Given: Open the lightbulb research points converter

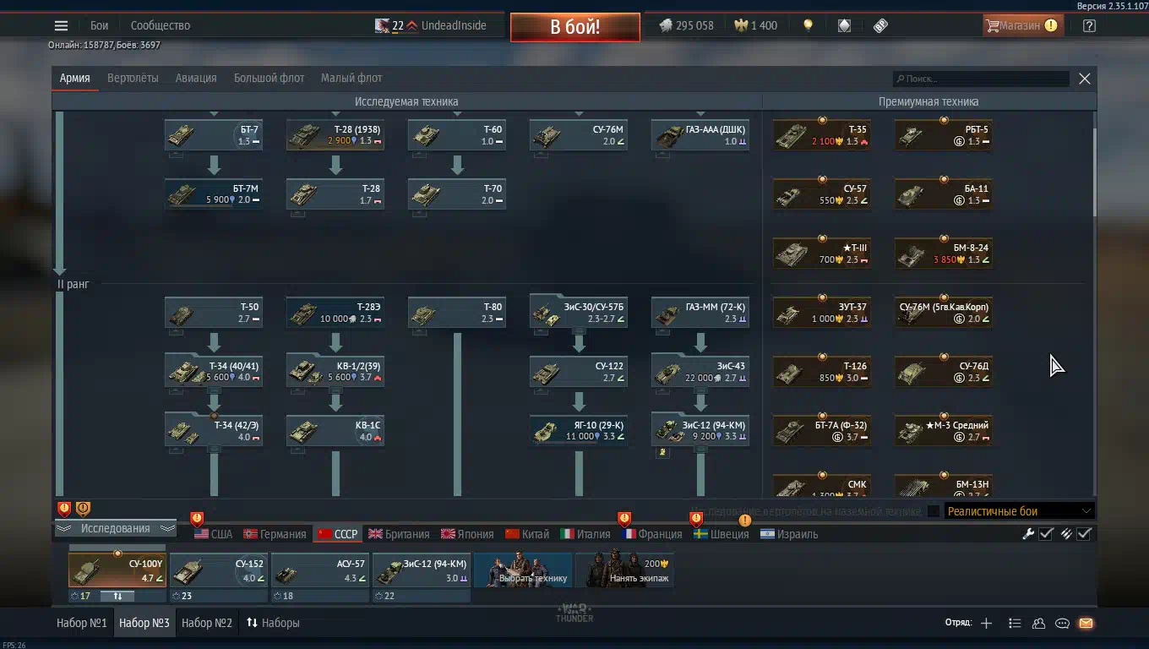Looking at the screenshot, I should pos(808,25).
